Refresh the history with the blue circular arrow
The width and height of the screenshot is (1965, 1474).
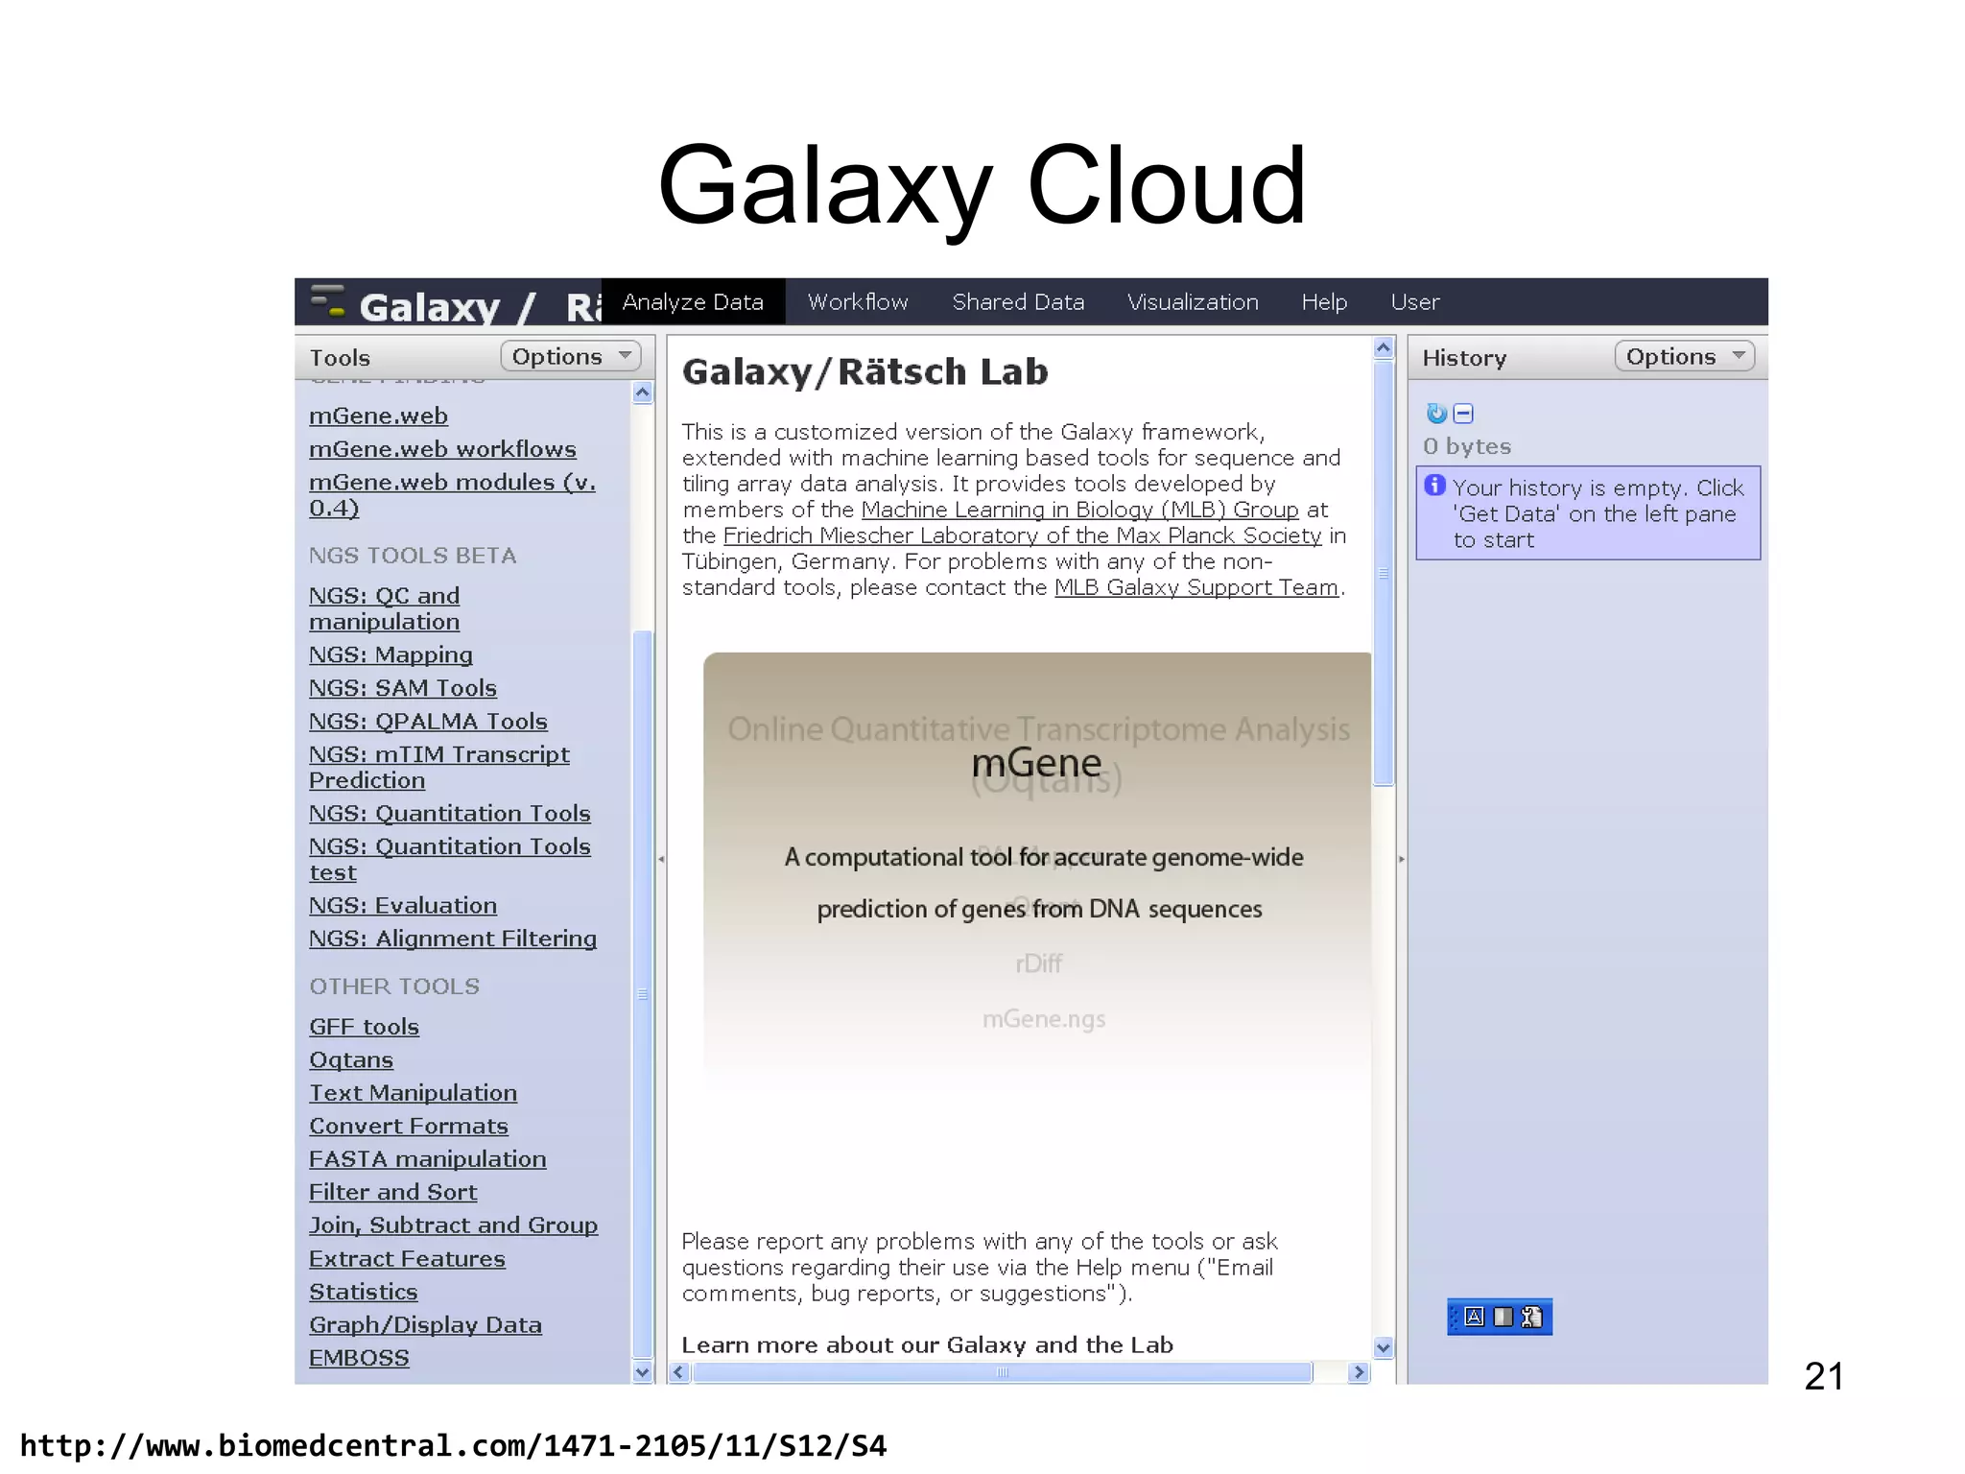[1436, 414]
